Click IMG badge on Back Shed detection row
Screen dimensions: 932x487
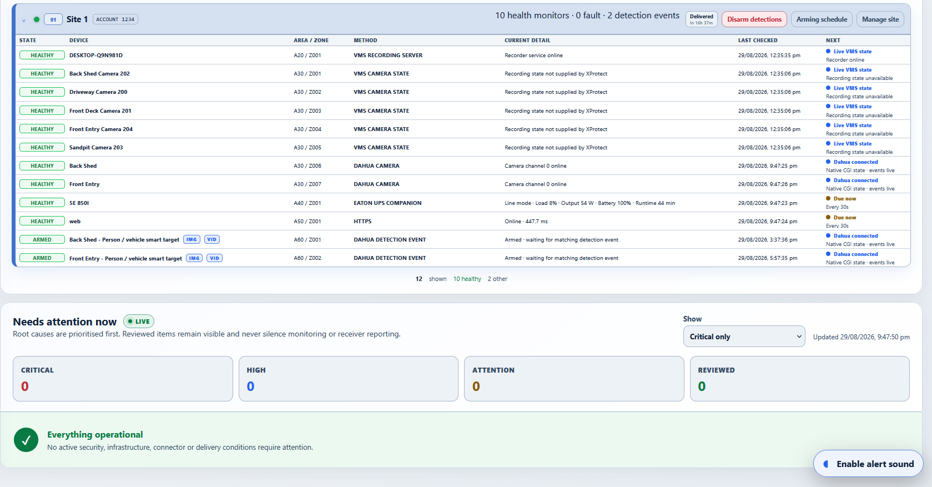click(x=192, y=239)
